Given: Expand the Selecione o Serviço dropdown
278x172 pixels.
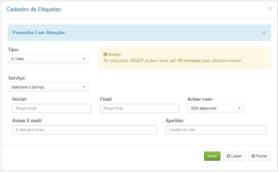Looking at the screenshot, I should click(x=49, y=87).
